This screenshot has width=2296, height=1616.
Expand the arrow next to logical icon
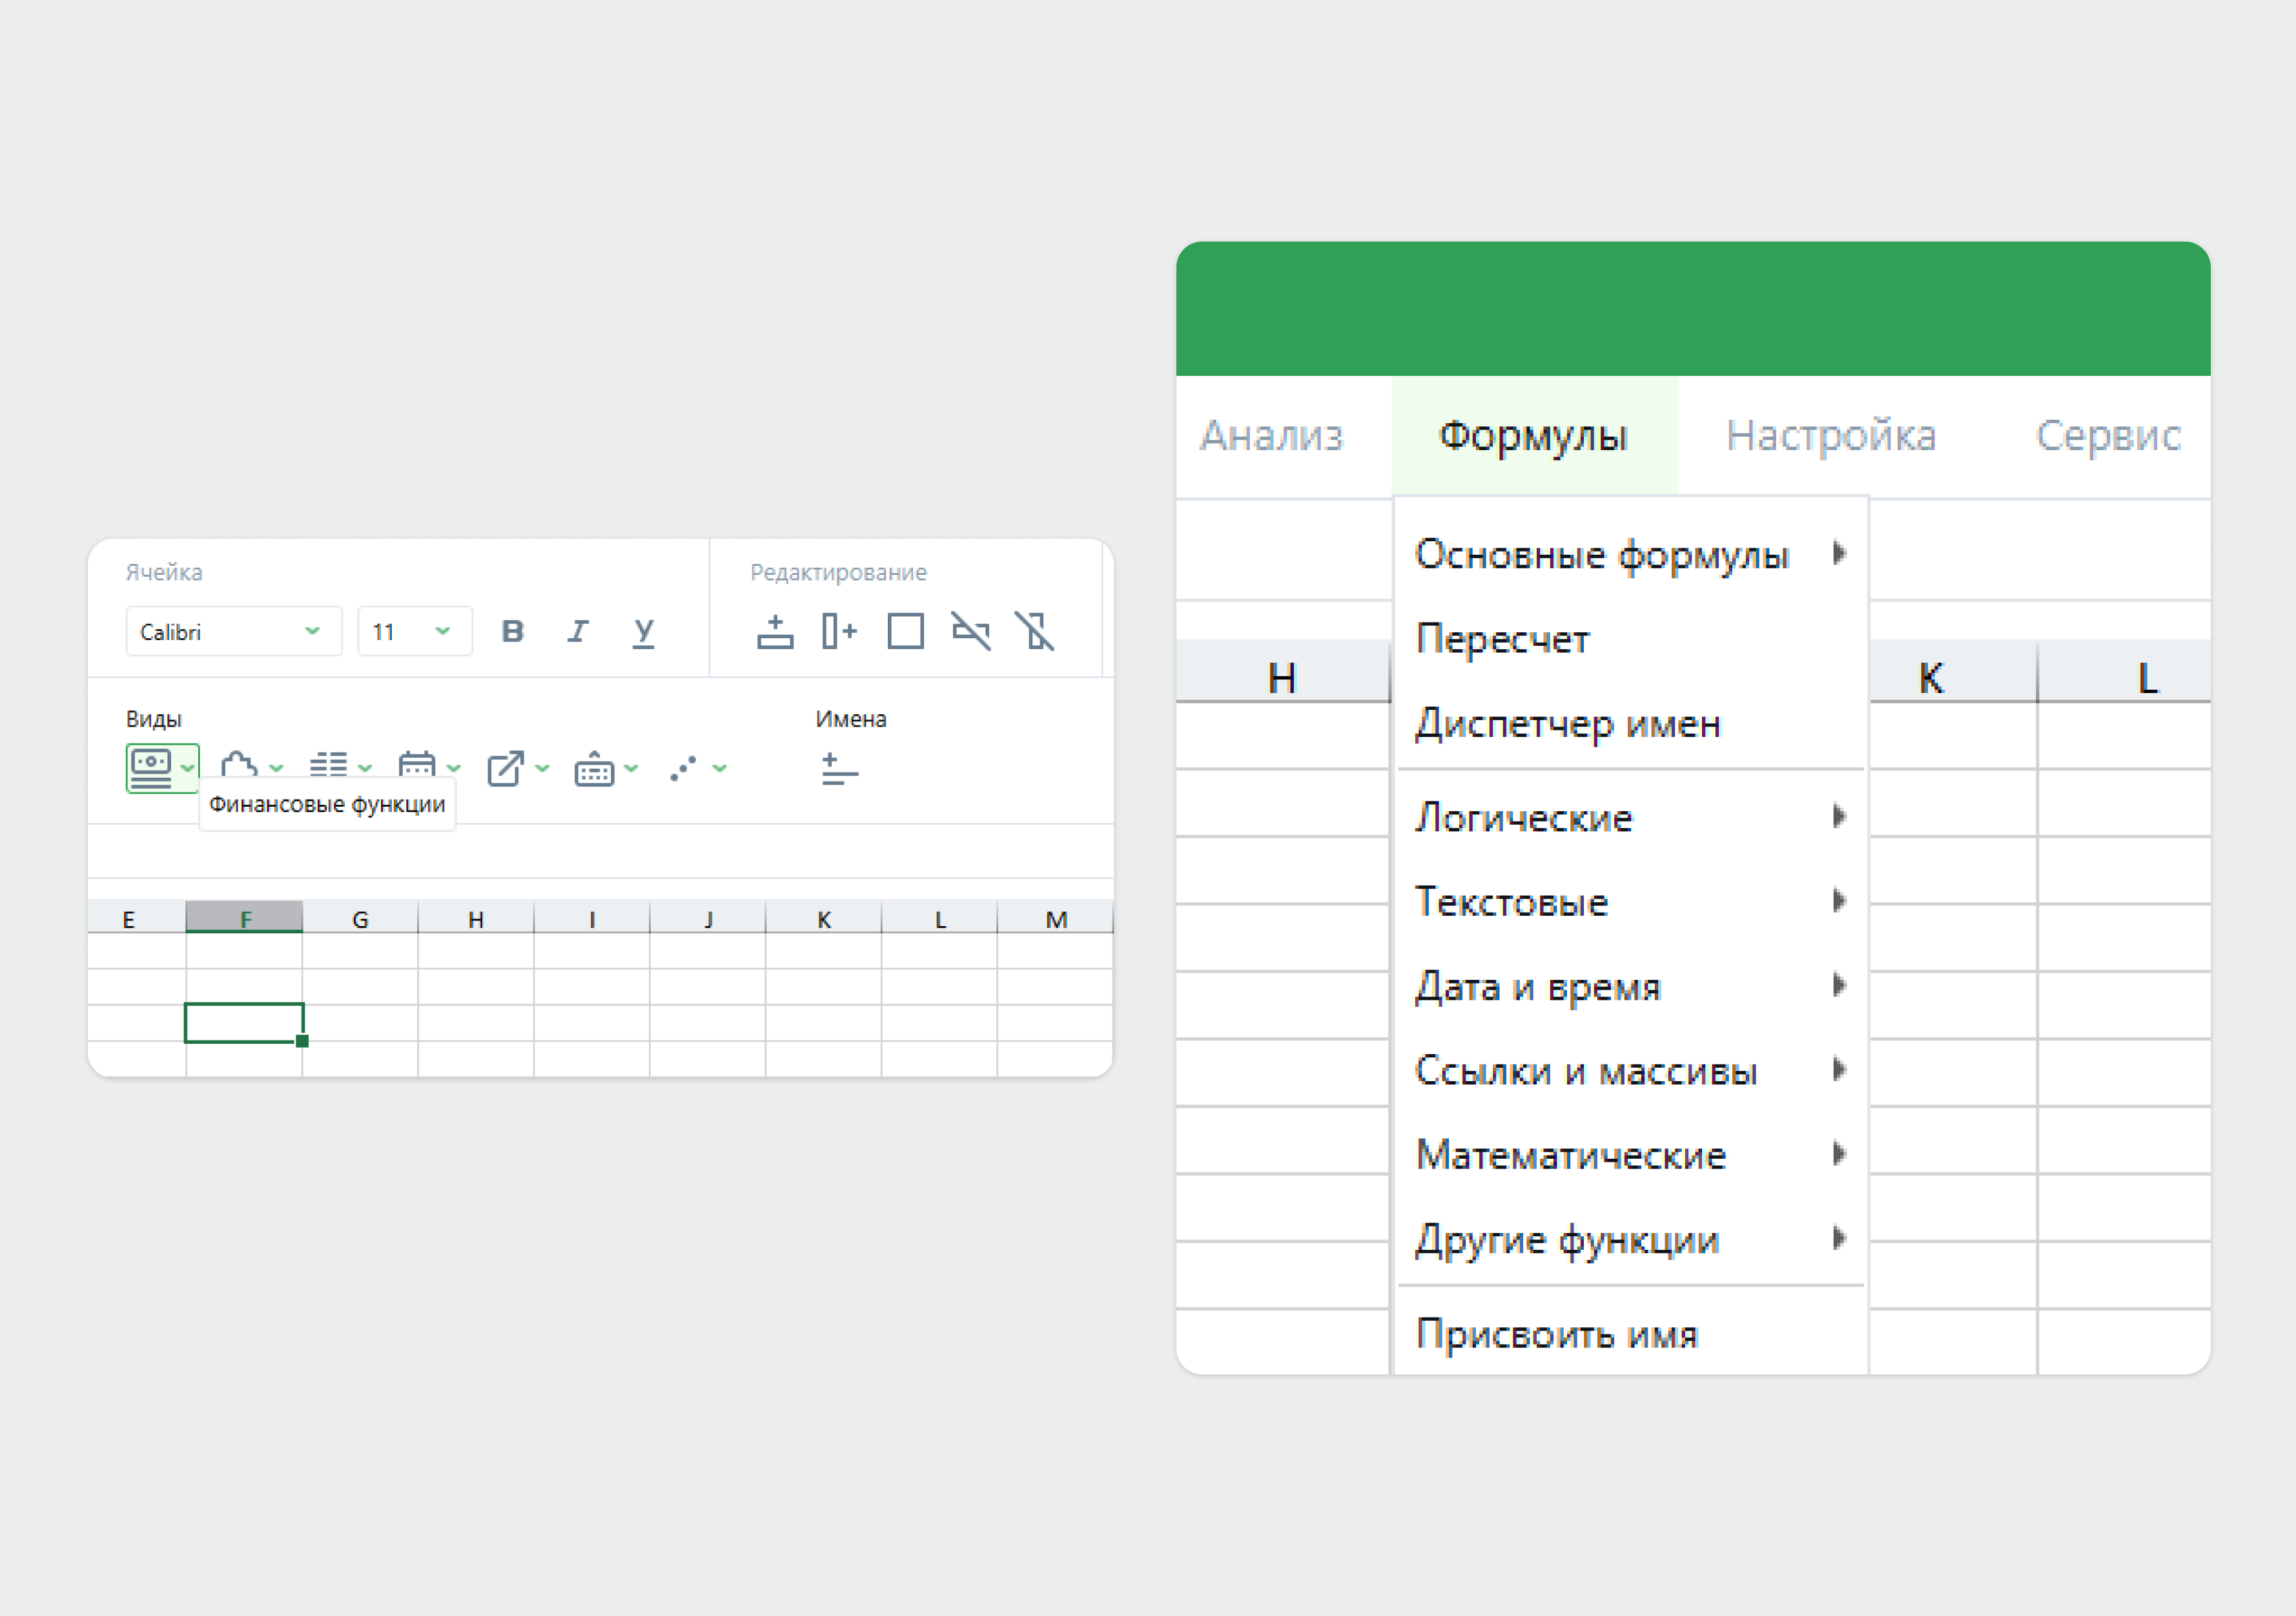[276, 769]
